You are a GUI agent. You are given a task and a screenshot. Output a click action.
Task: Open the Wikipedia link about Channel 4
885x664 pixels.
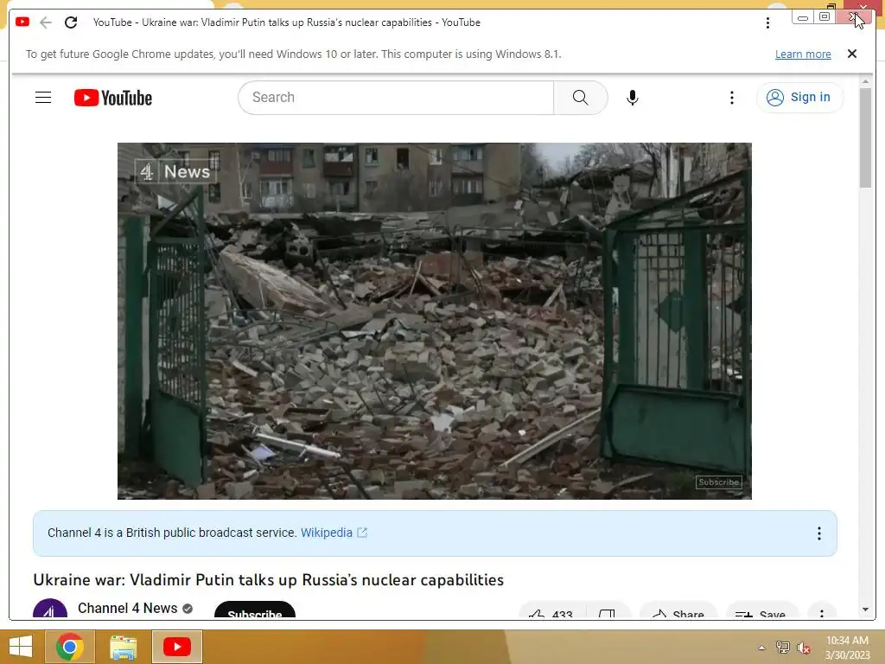(x=334, y=533)
